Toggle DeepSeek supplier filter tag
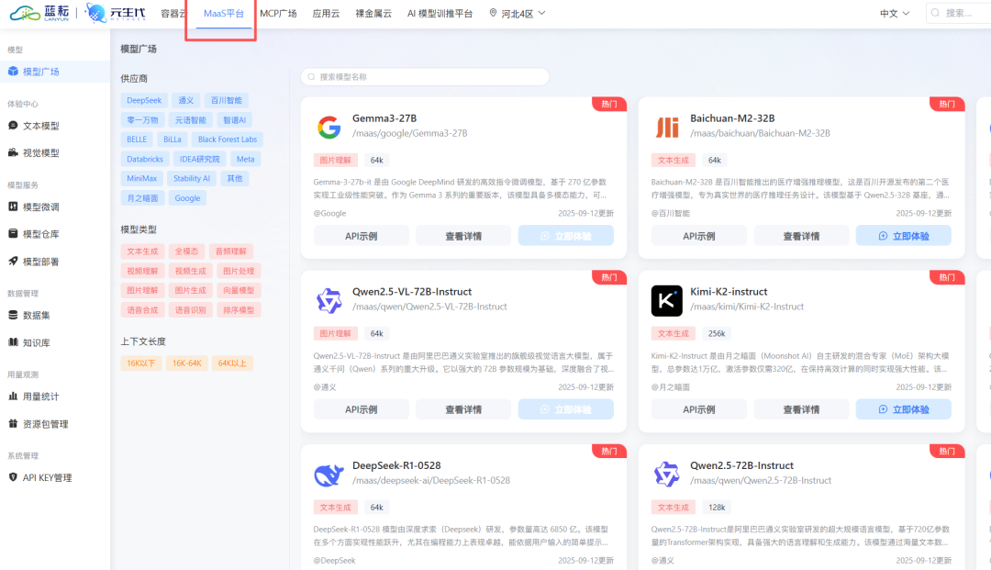 click(143, 100)
